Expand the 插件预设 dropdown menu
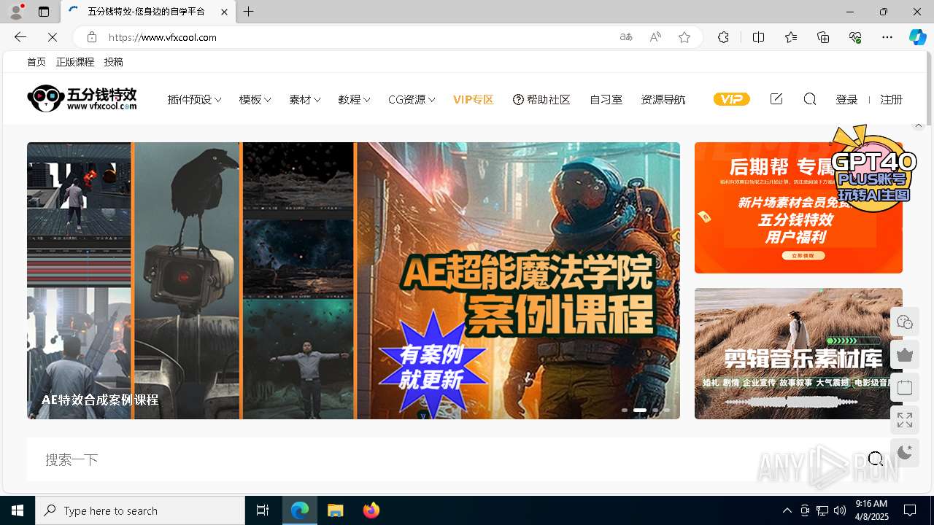 [194, 100]
